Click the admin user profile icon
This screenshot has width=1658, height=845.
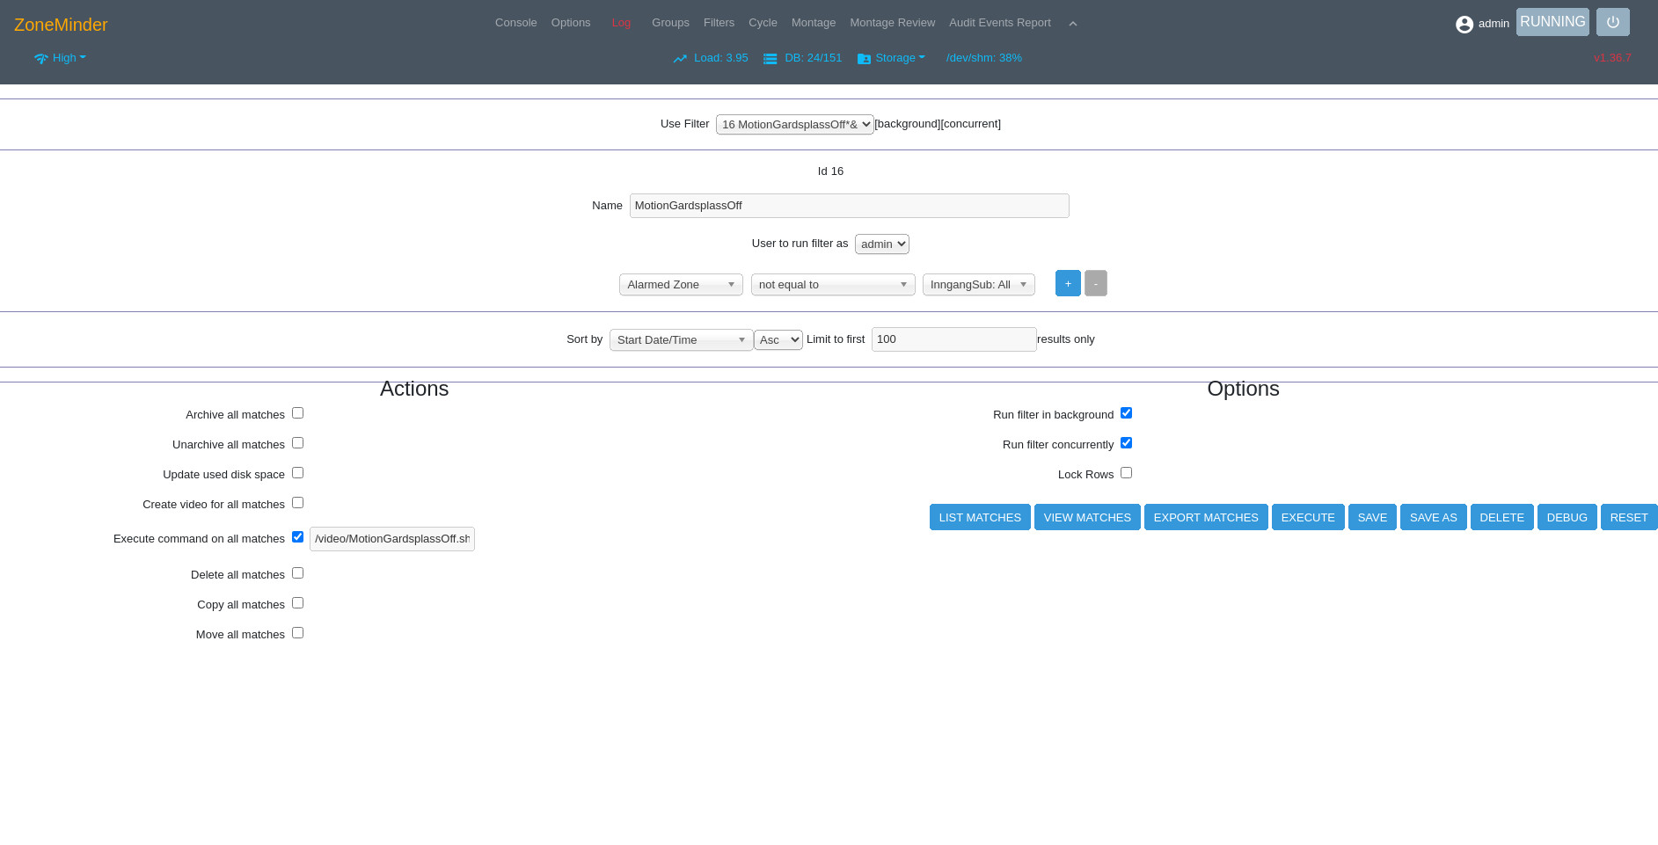click(1464, 24)
